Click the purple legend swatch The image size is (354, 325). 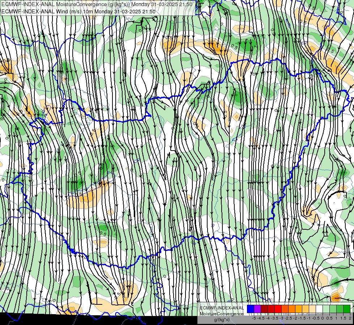[257, 309]
